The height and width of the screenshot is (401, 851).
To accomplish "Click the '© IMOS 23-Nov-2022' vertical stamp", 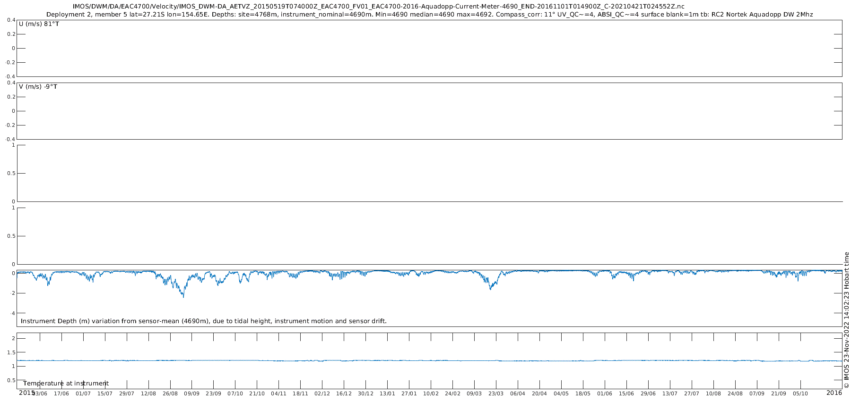I will [846, 320].
